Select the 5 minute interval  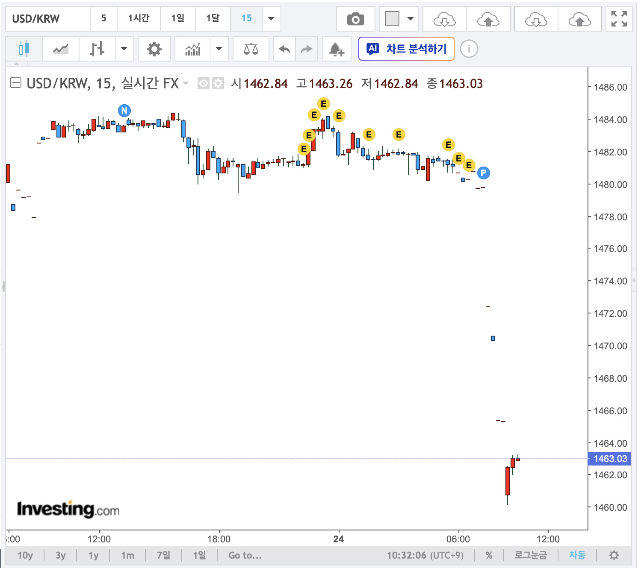tap(103, 18)
